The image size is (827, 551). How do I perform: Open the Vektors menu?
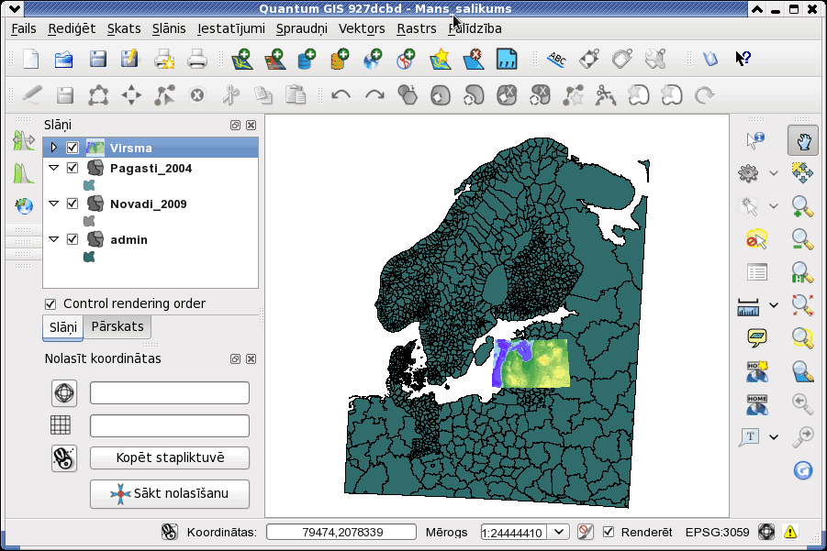362,28
